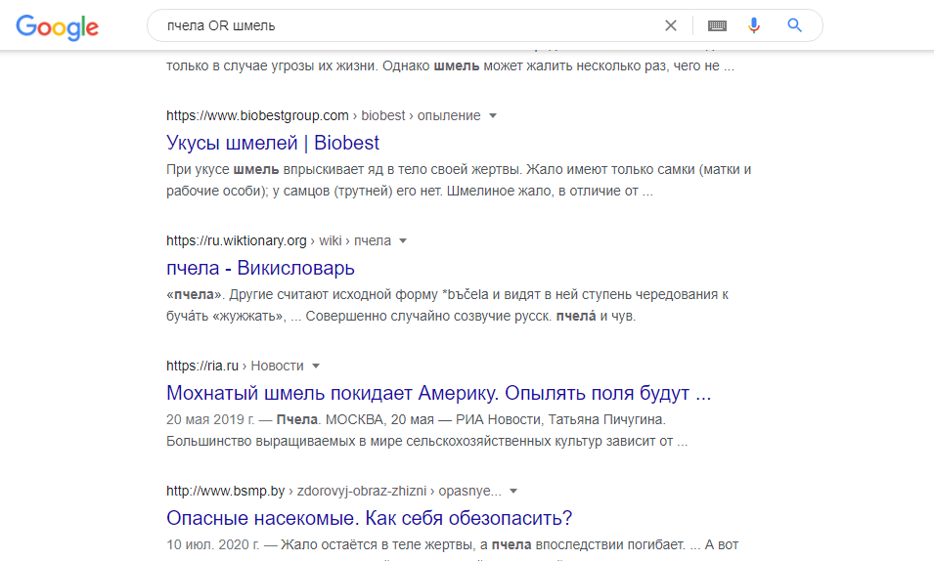Click snippet 'только в случае угрозы их жизни'
This screenshot has height=561, width=934.
(x=272, y=66)
